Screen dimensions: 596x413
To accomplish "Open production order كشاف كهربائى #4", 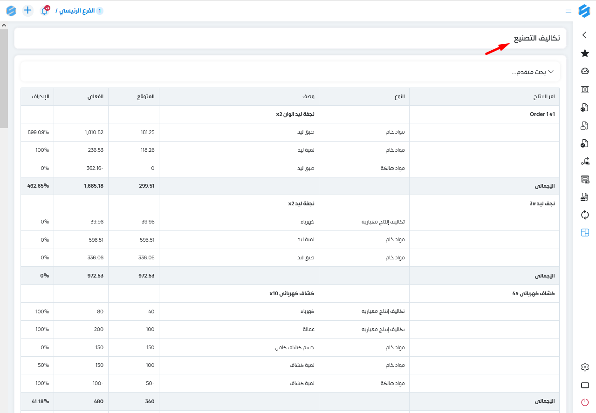I will point(534,294).
